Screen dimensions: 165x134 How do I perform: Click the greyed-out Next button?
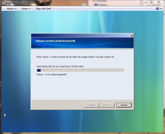pyautogui.click(x=106, y=105)
